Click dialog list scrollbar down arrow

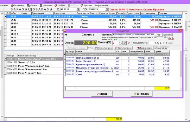181,89
